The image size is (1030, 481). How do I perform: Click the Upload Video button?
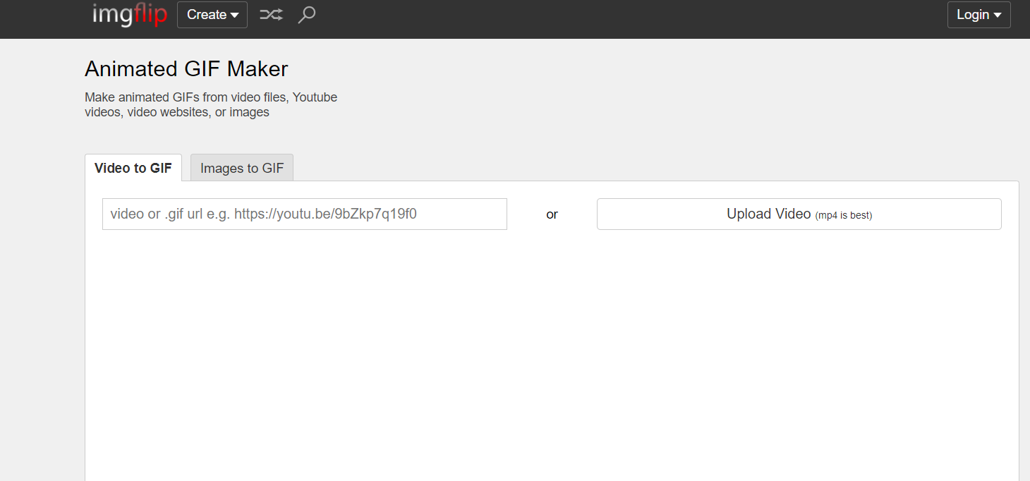click(x=799, y=214)
